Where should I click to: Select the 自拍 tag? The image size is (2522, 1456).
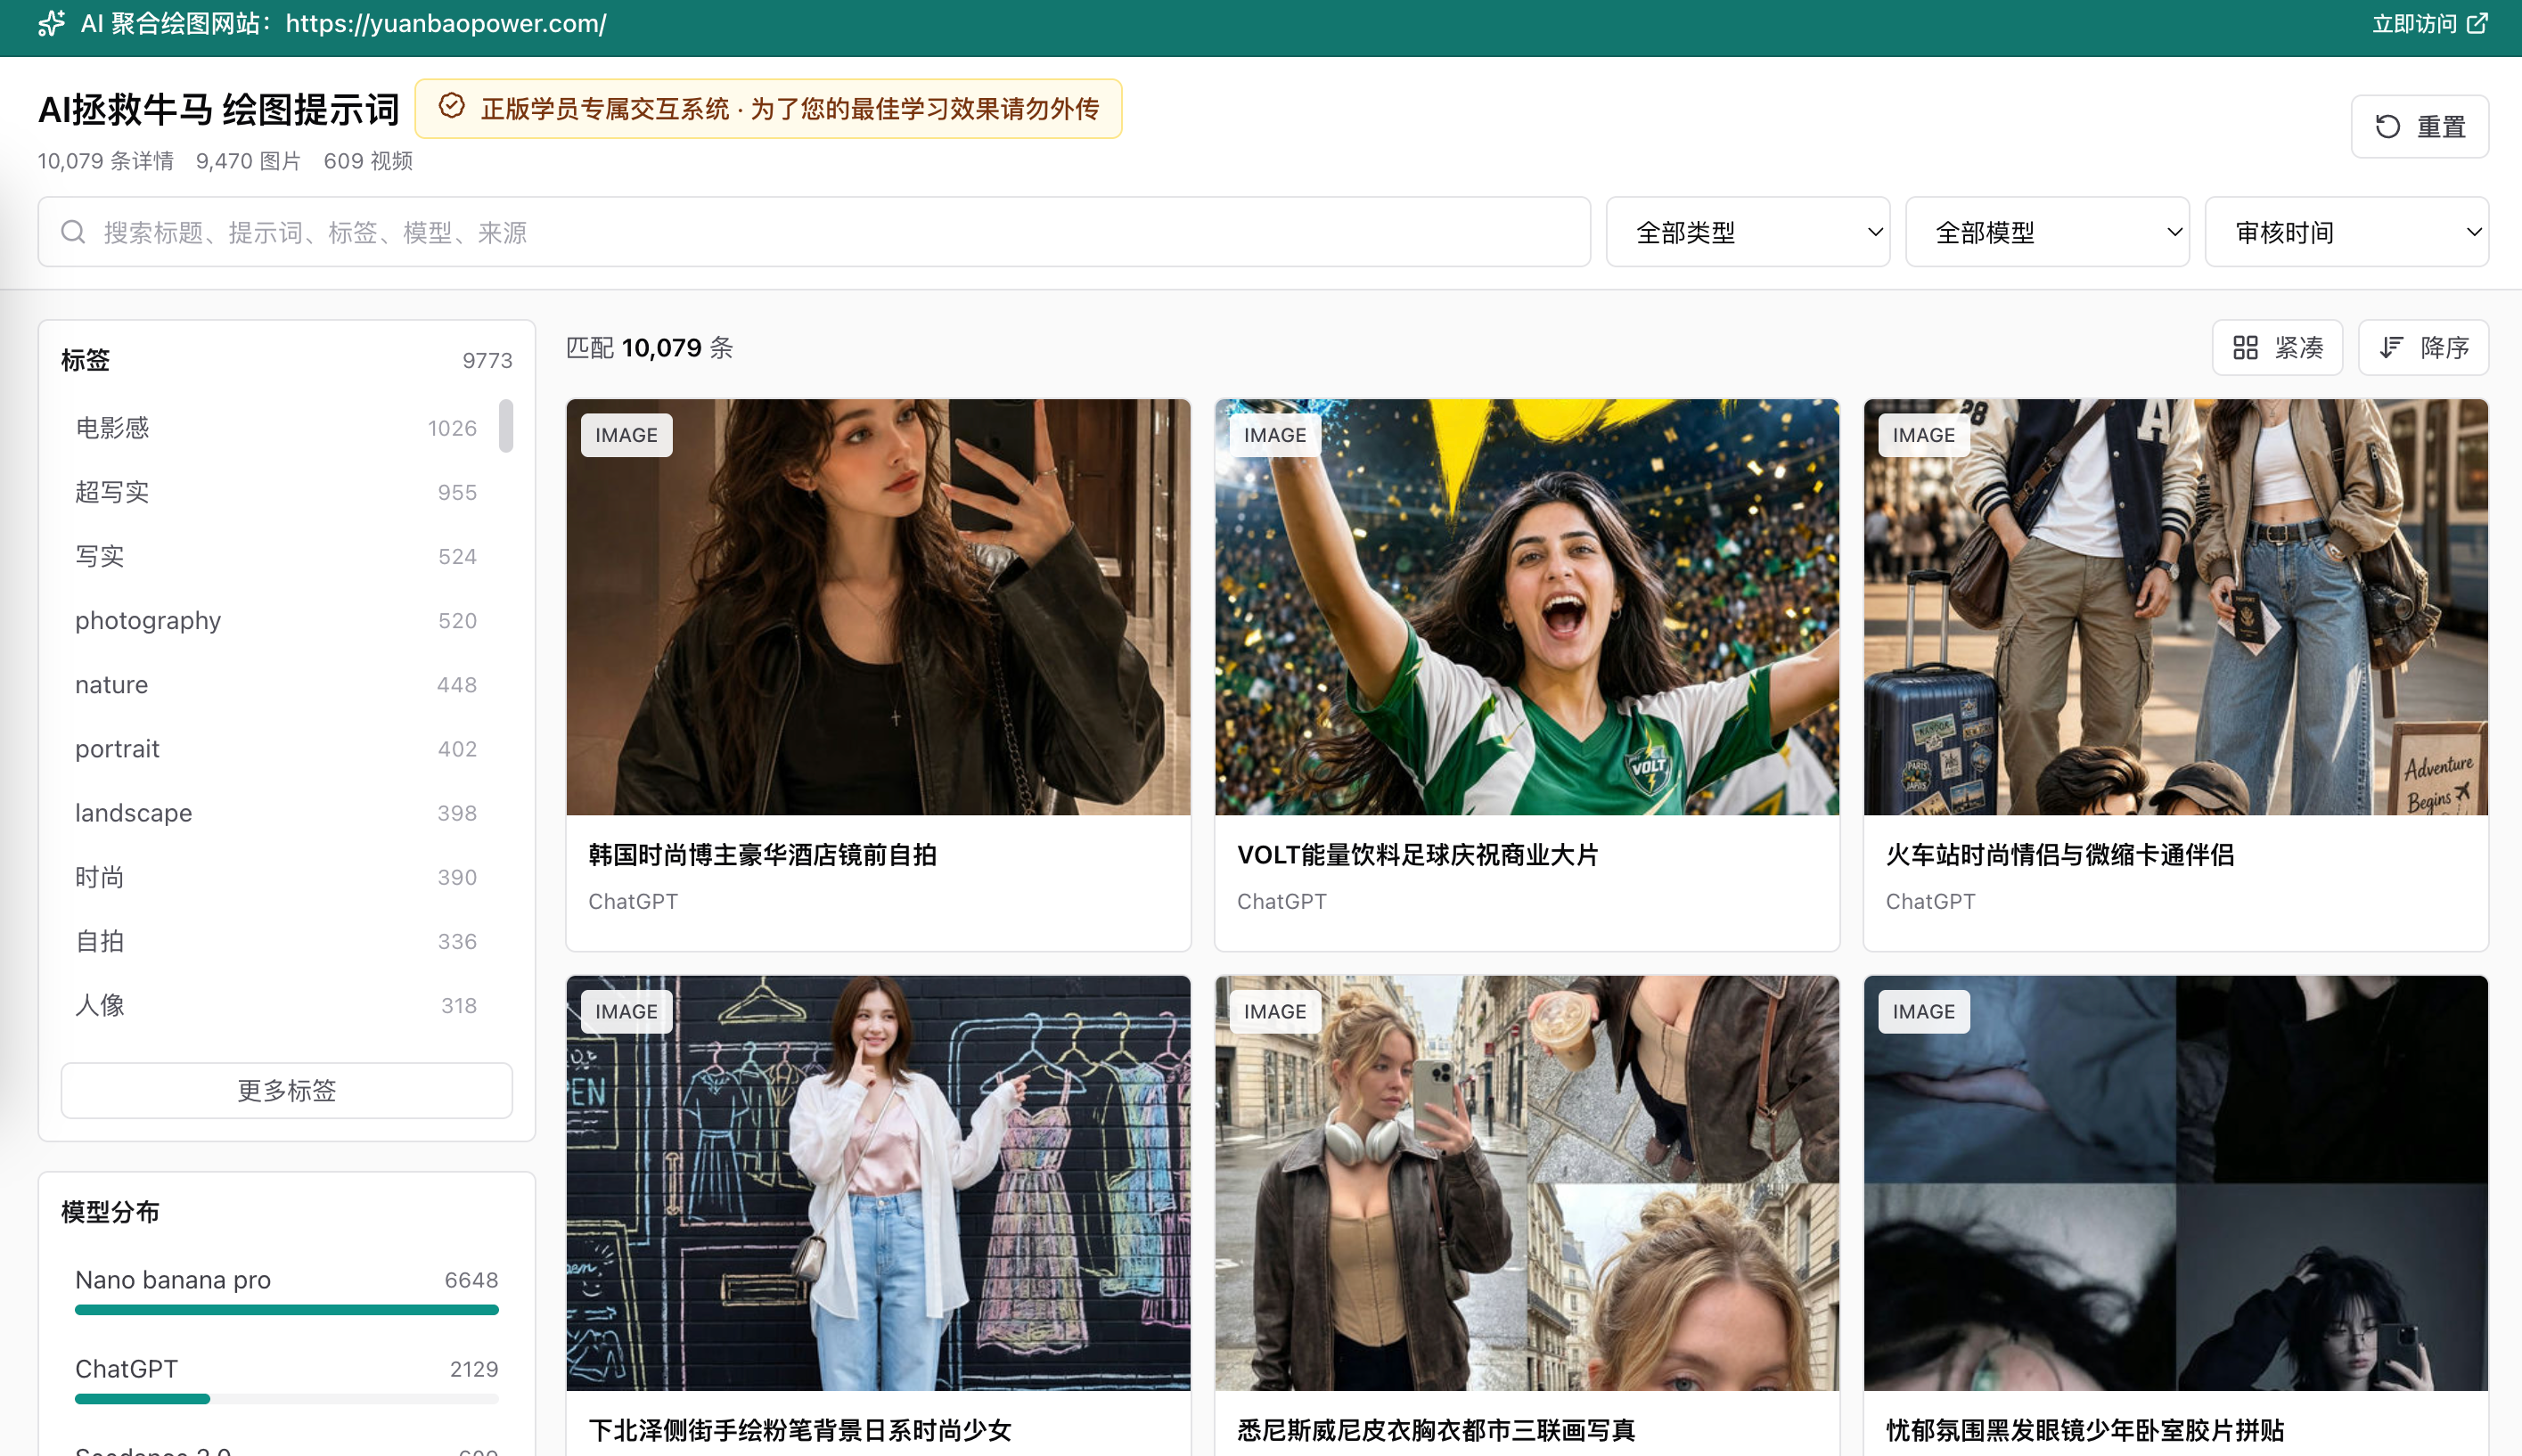click(x=276, y=941)
